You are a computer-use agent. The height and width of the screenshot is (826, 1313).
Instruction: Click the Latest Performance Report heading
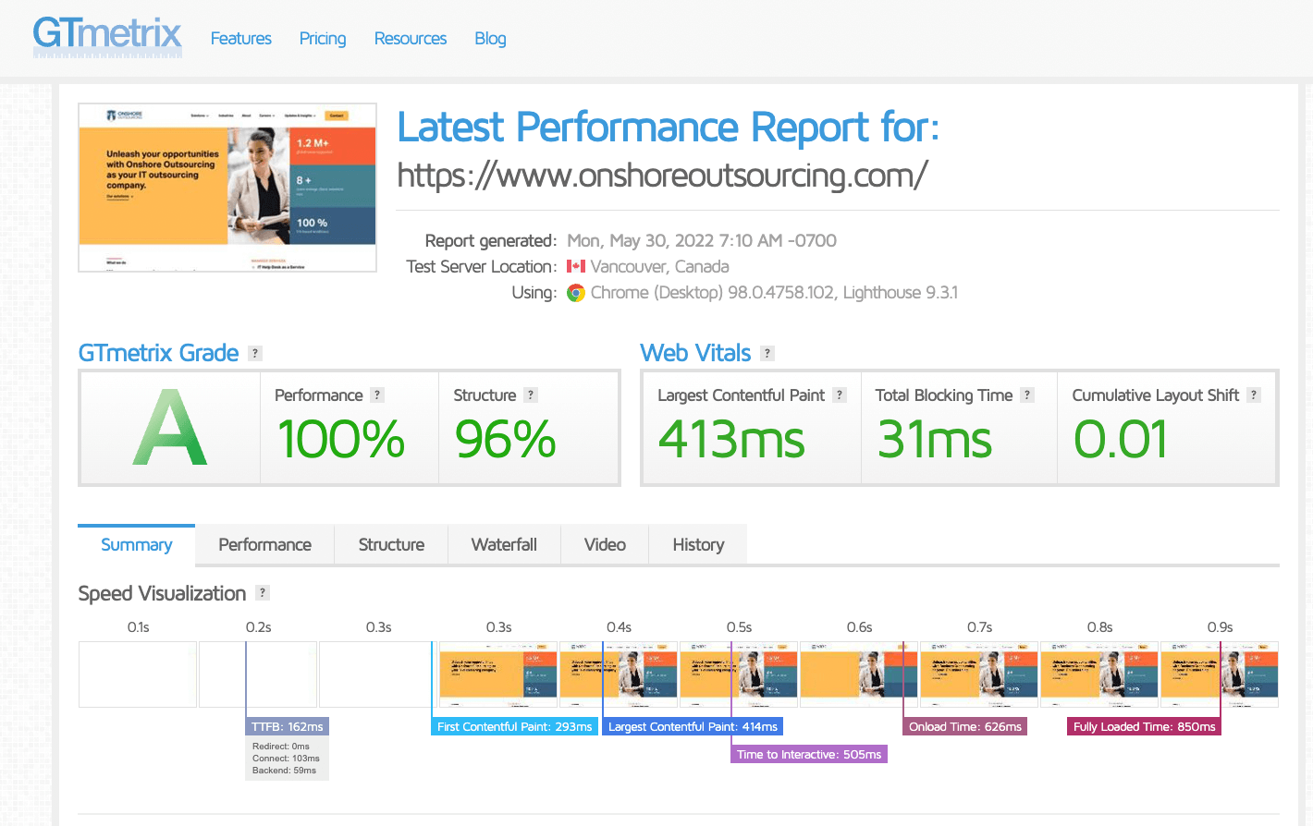[x=668, y=128]
